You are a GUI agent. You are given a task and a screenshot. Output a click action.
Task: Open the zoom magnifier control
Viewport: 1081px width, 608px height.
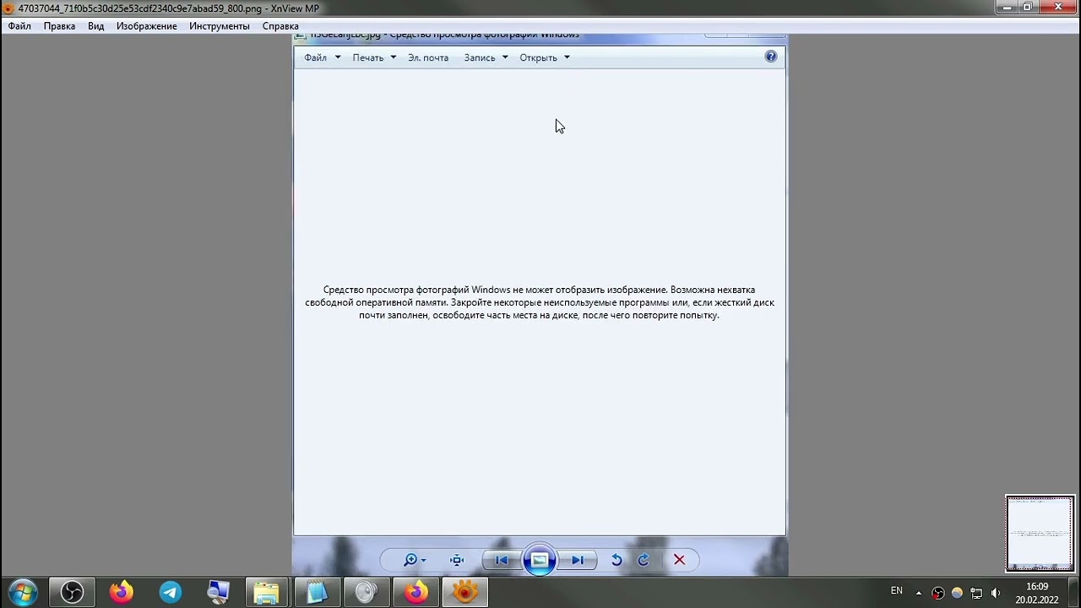414,560
